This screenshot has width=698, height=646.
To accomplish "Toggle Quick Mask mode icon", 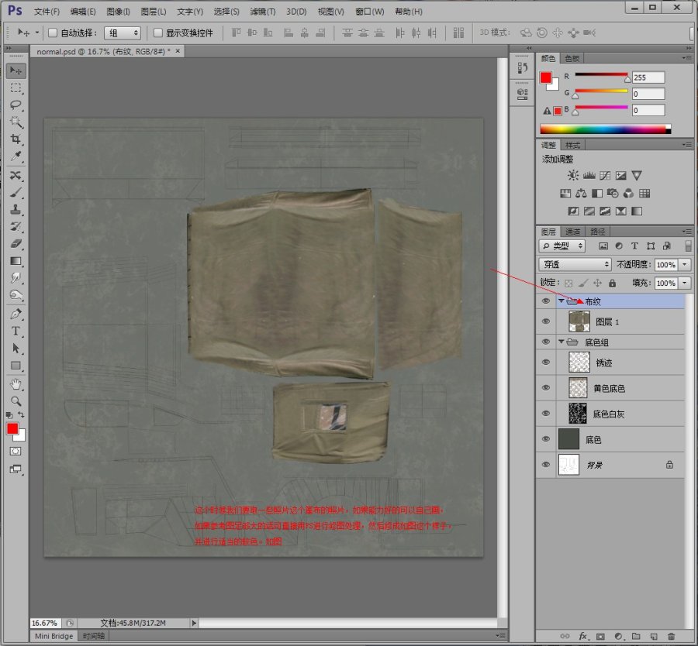I will pyautogui.click(x=16, y=452).
